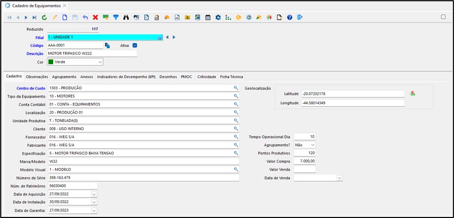Copy the Código with duplicate icon
The width and height of the screenshot is (454, 218).
point(108,45)
